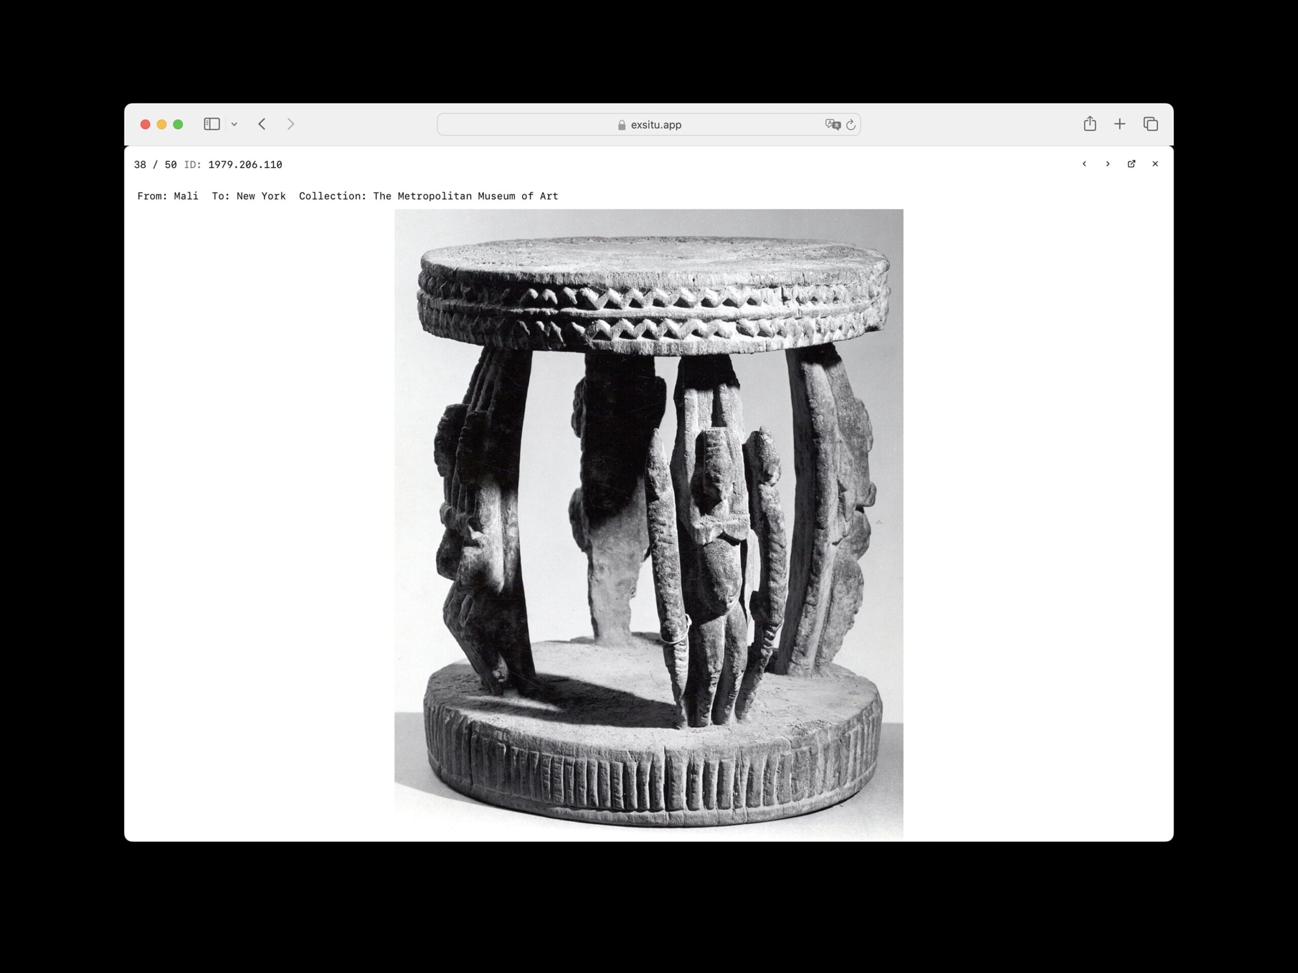Go forward to the next page
1298x973 pixels.
pyautogui.click(x=291, y=124)
